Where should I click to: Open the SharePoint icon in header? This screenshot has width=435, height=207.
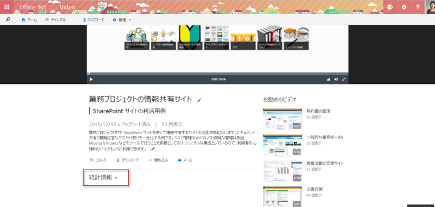coord(390,7)
